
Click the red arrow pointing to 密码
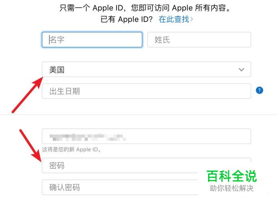point(30,146)
